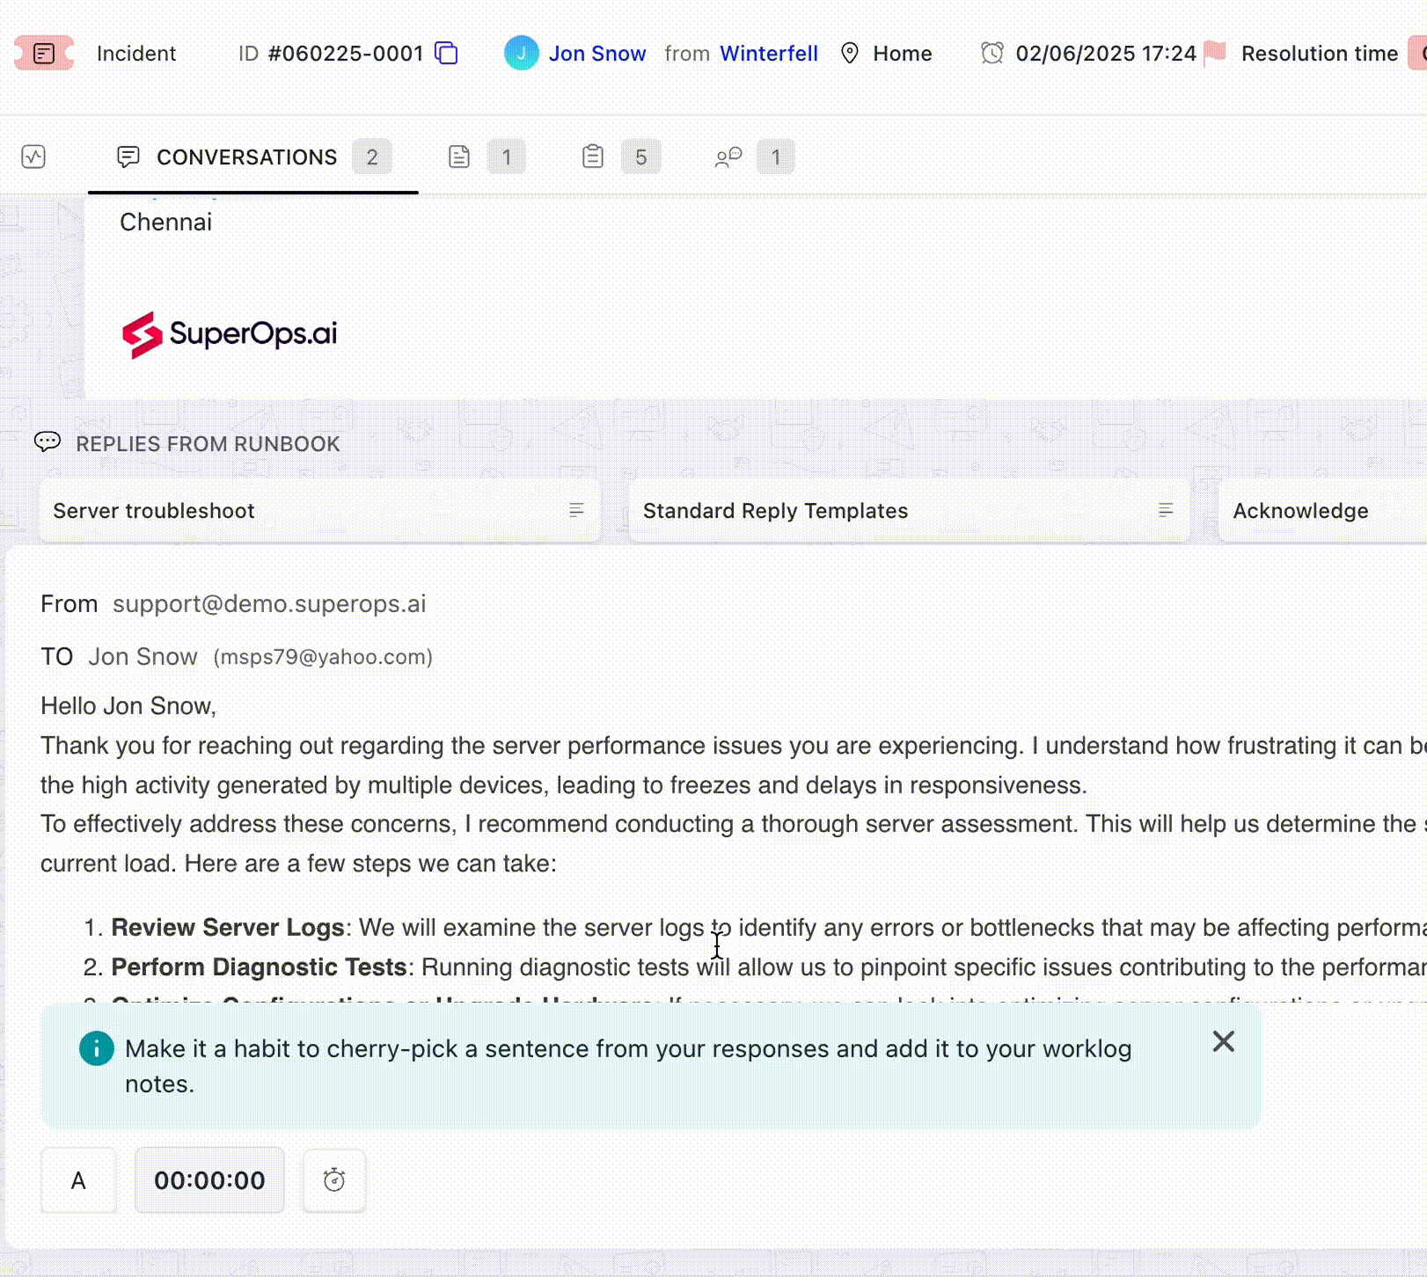Open the Jon Snow requester link
The image size is (1427, 1277).
tap(596, 54)
